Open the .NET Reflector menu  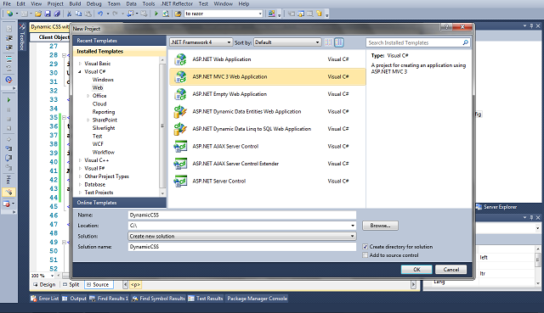[177, 3]
